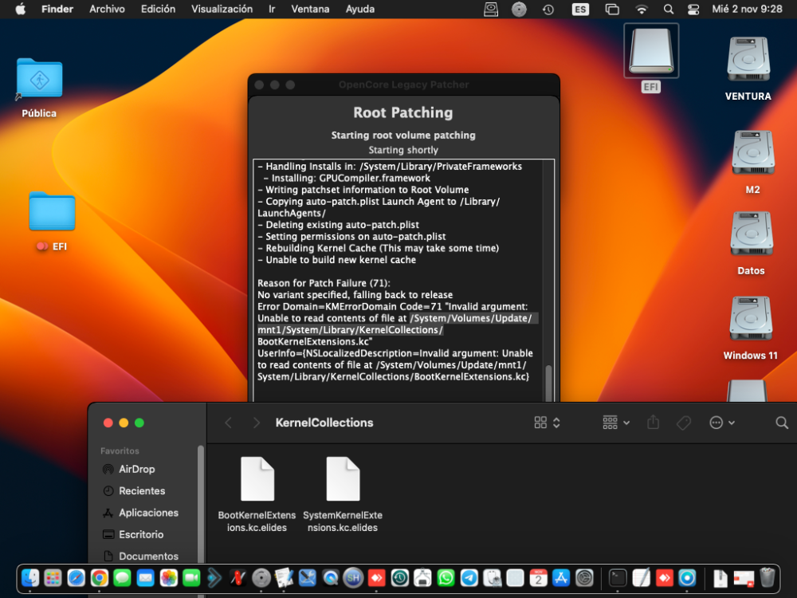Open the Trash in the Dock
Image resolution: width=797 pixels, height=598 pixels.
pos(767,577)
